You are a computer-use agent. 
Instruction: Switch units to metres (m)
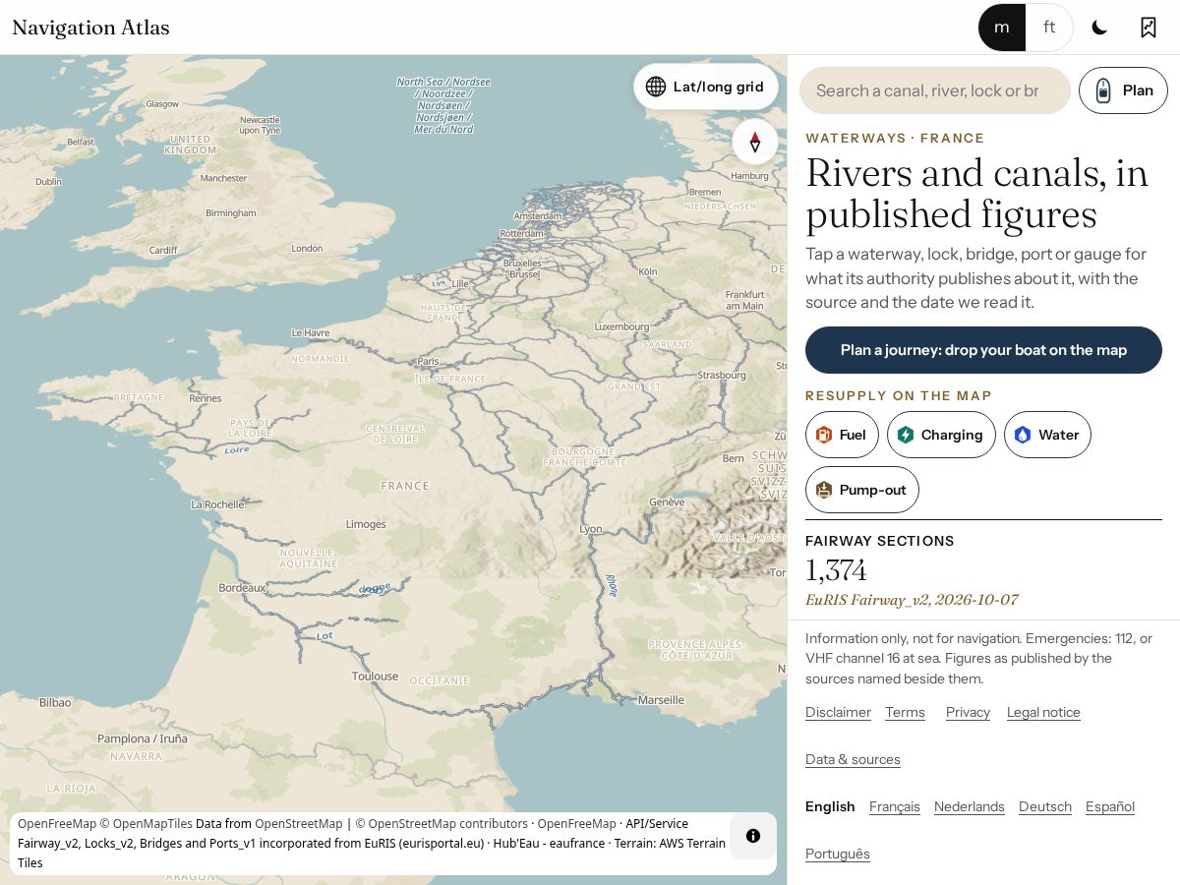(1002, 28)
